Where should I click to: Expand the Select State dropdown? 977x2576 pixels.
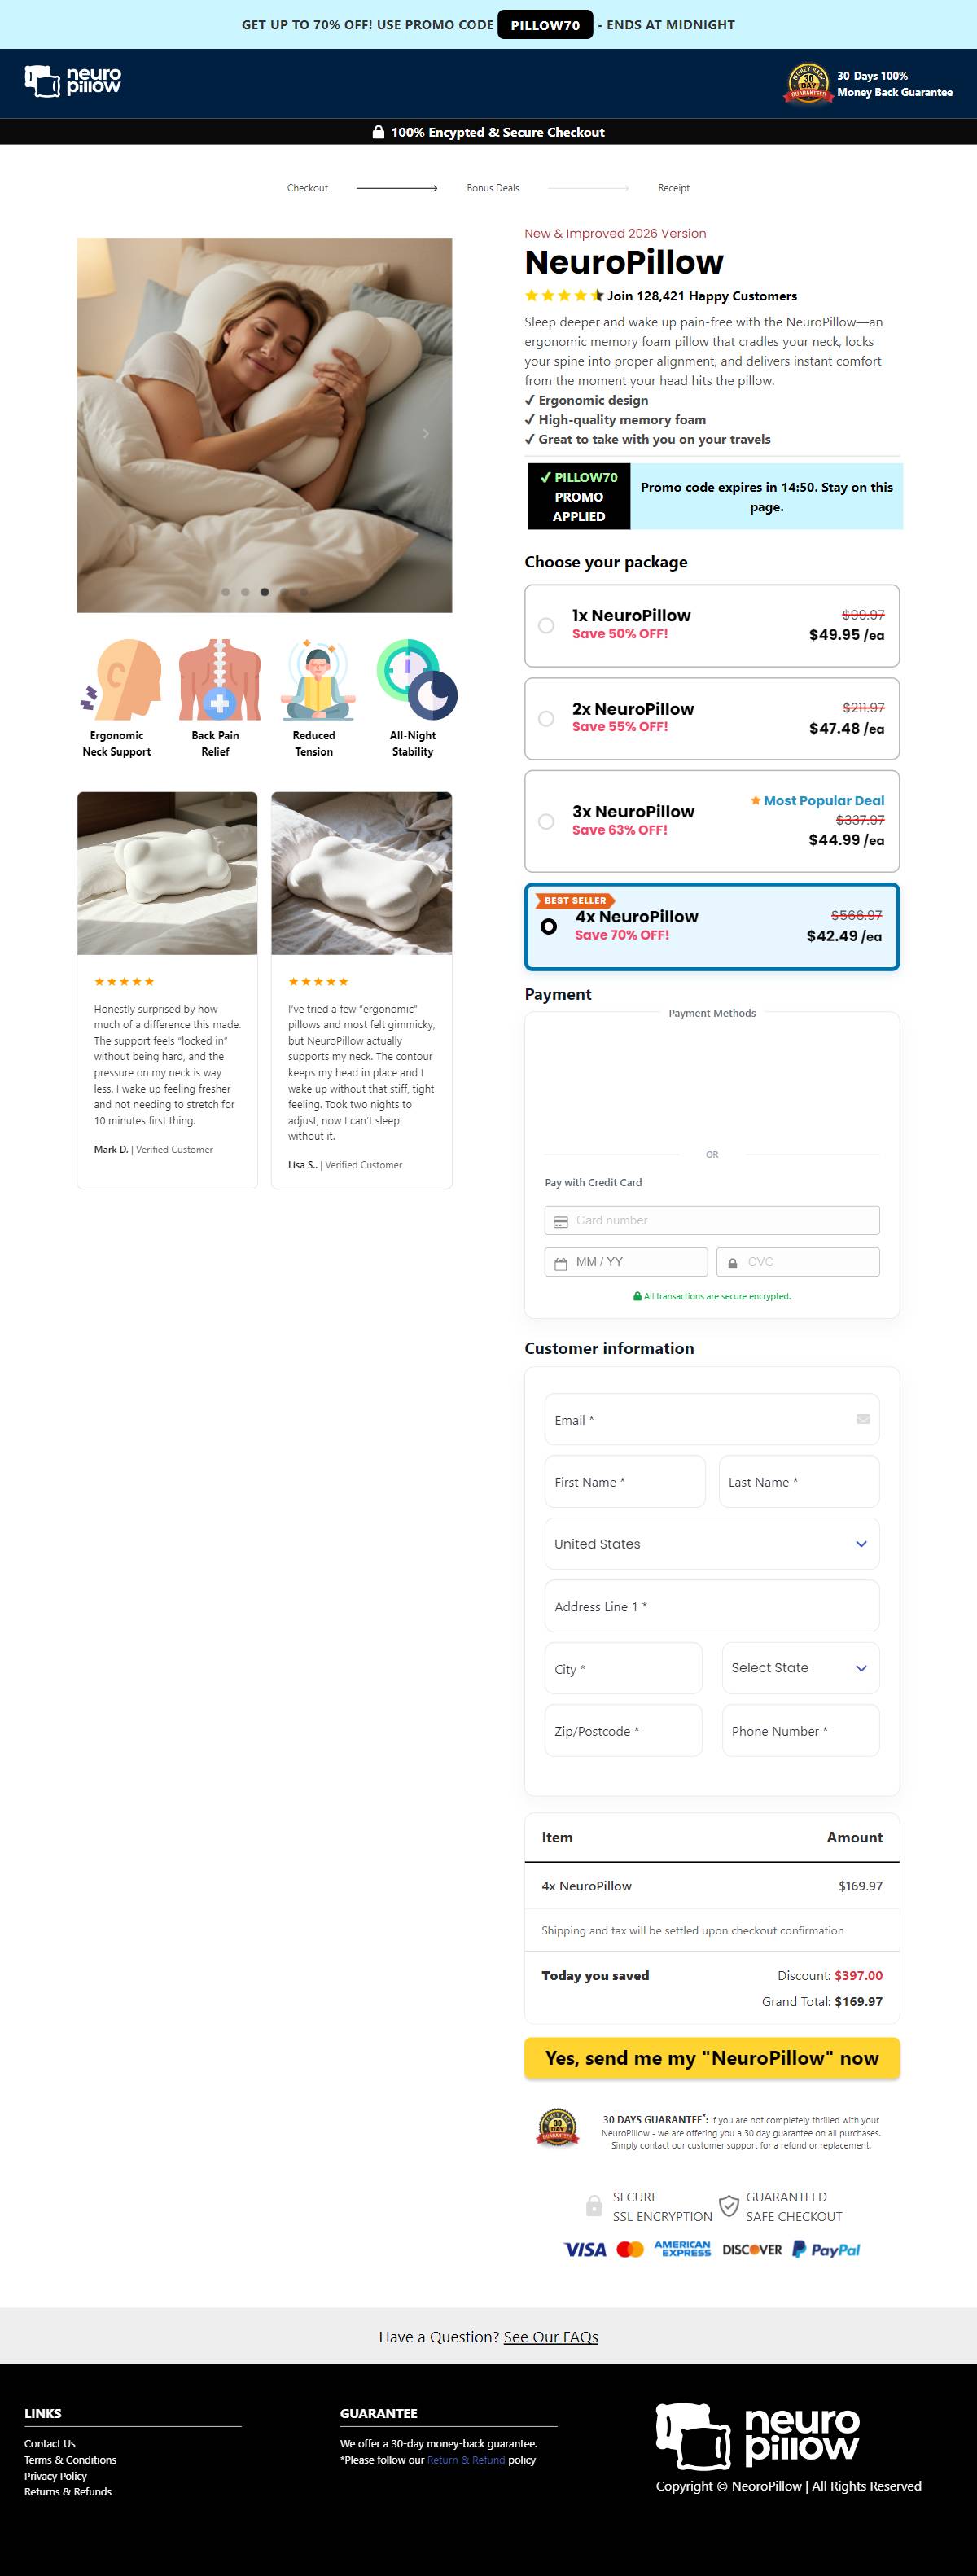(801, 1667)
